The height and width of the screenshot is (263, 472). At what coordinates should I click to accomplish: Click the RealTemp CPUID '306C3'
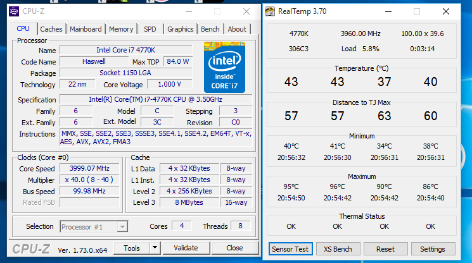pos(298,49)
